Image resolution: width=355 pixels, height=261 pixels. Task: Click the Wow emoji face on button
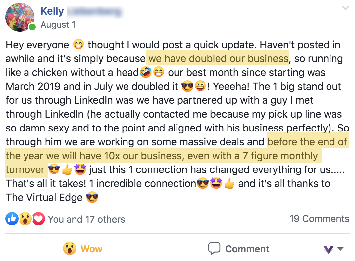70,249
